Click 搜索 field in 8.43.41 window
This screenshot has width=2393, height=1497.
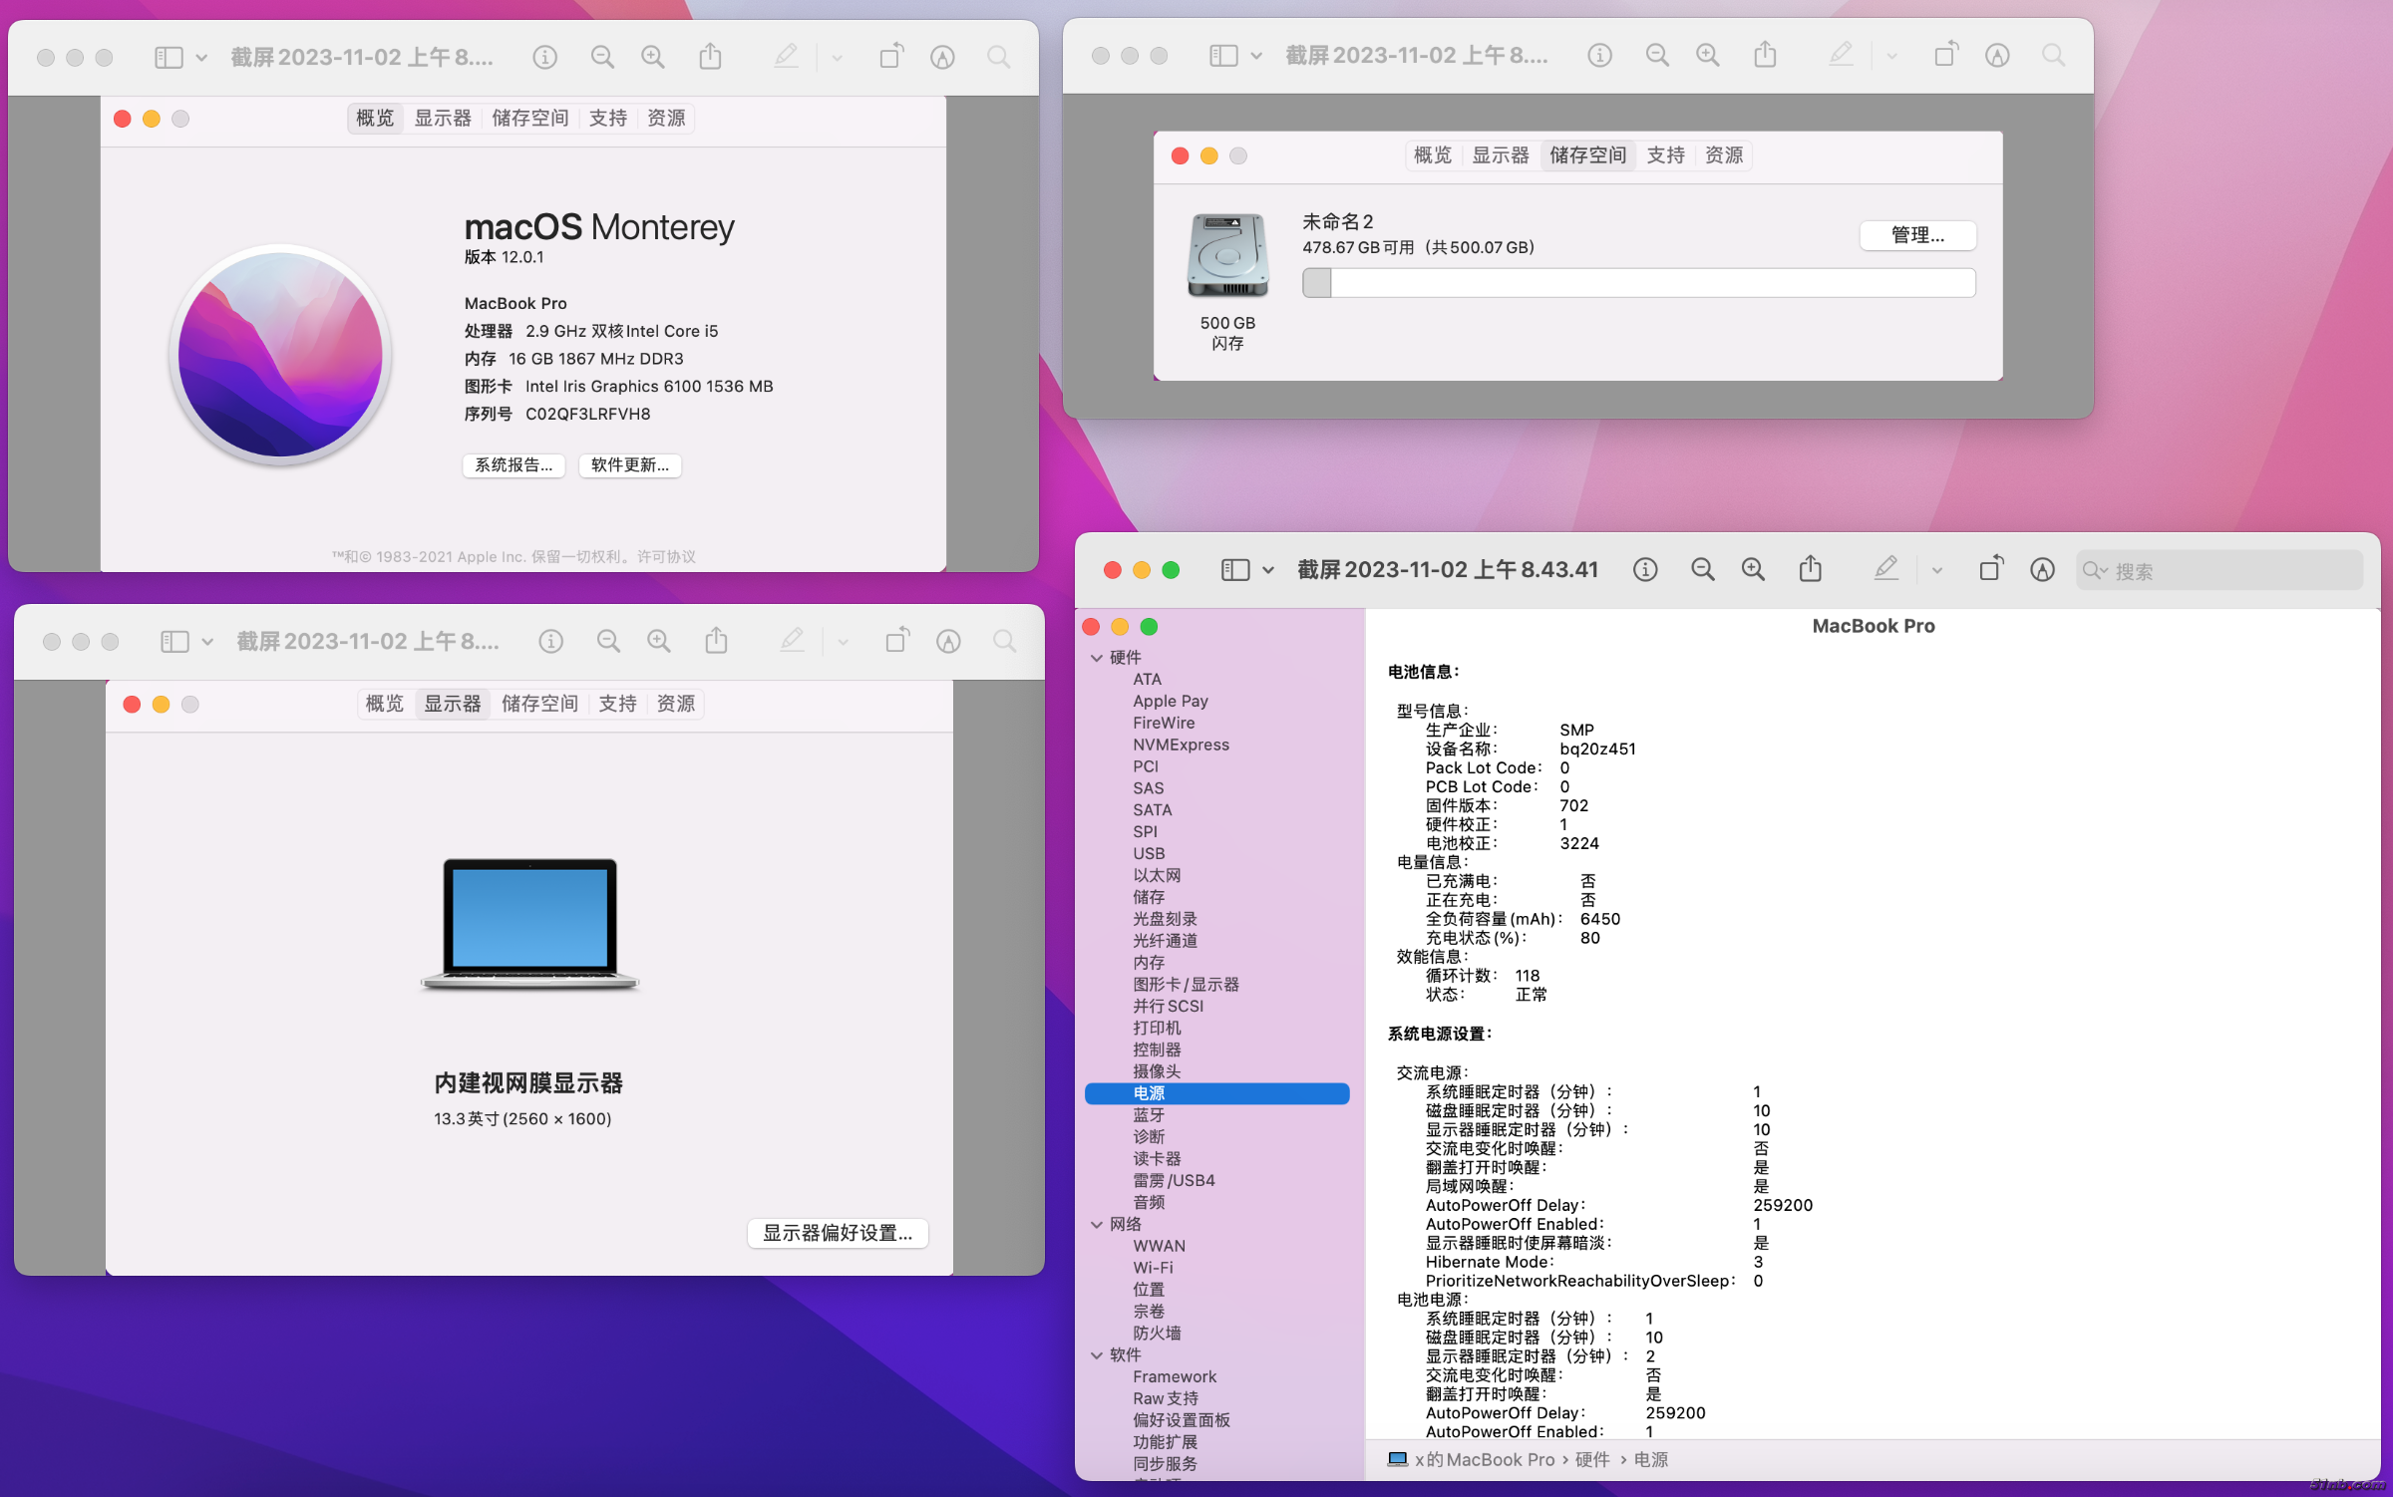click(2220, 570)
